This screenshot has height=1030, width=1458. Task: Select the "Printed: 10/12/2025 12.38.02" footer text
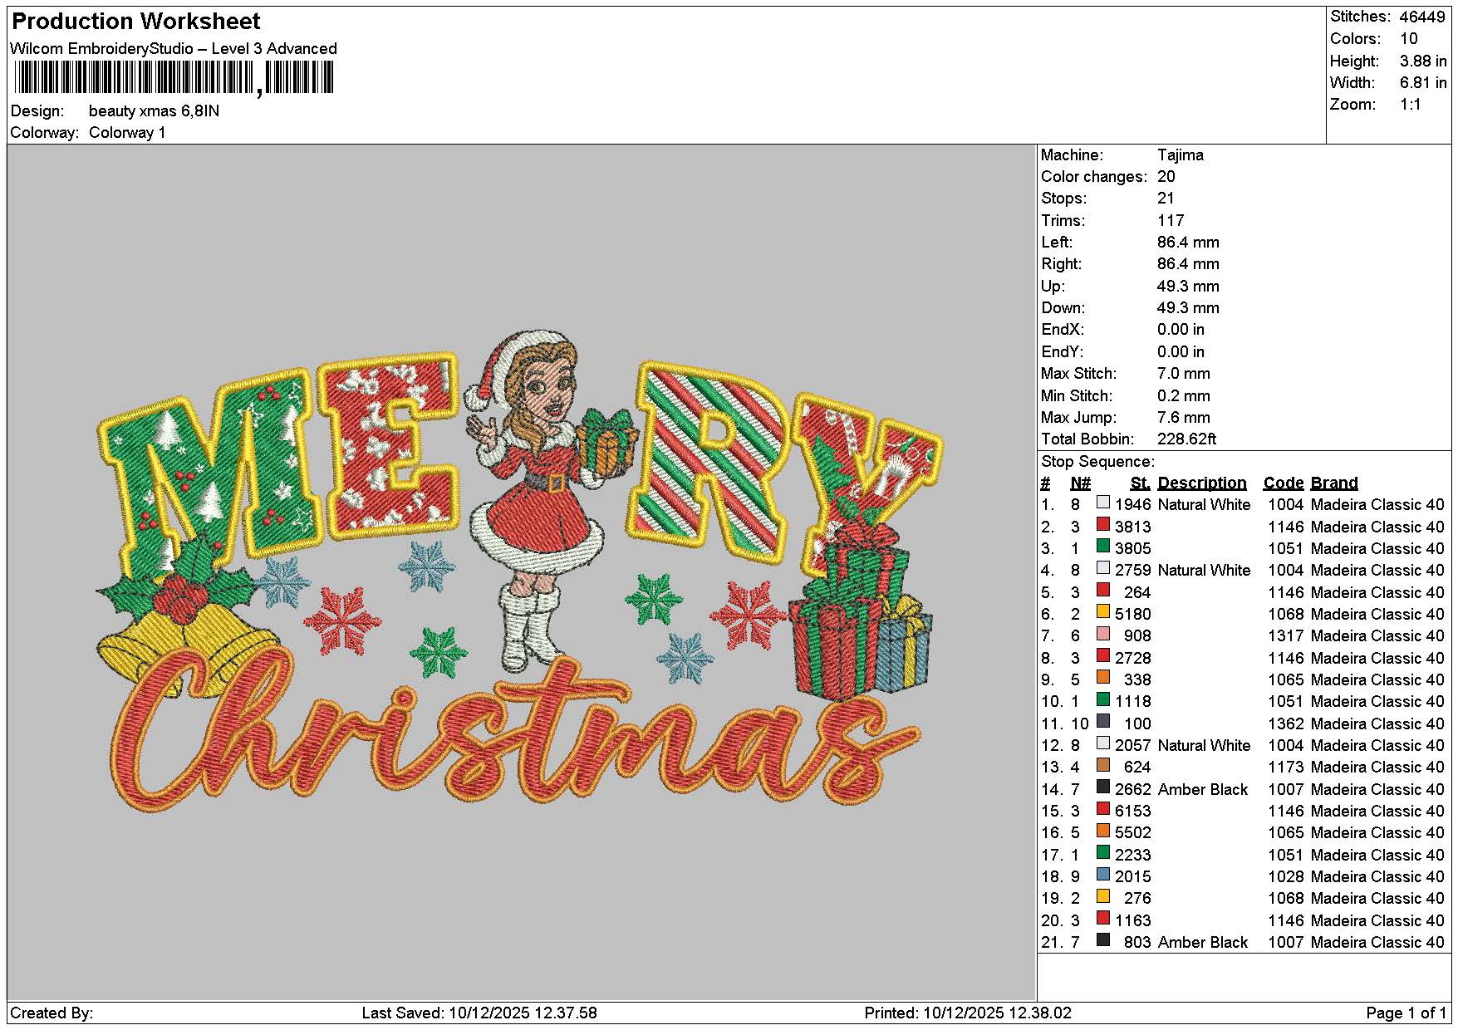point(968,1013)
